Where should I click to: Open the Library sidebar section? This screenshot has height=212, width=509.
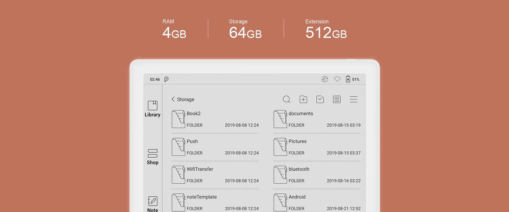152,109
